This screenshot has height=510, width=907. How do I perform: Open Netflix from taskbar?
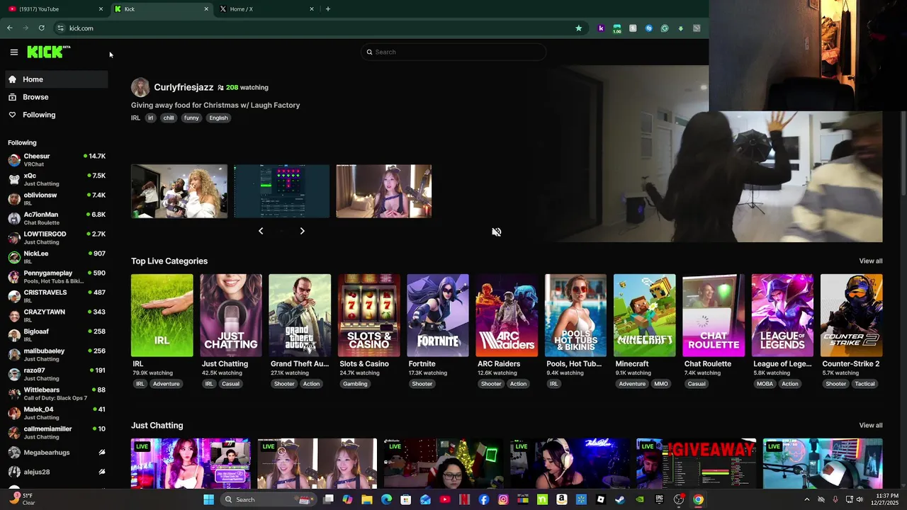(464, 499)
